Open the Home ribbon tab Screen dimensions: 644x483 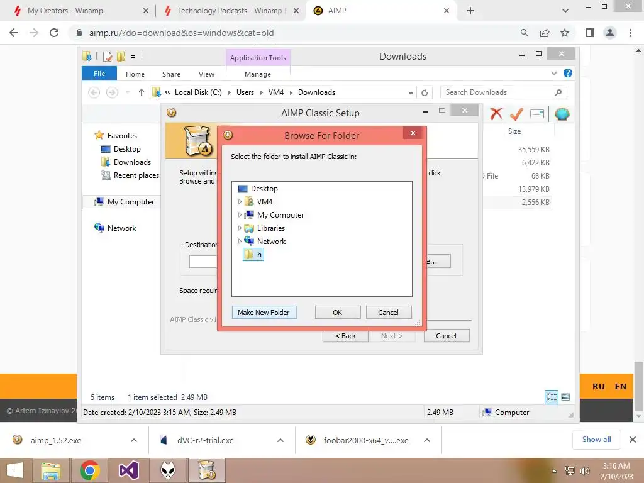click(x=135, y=74)
